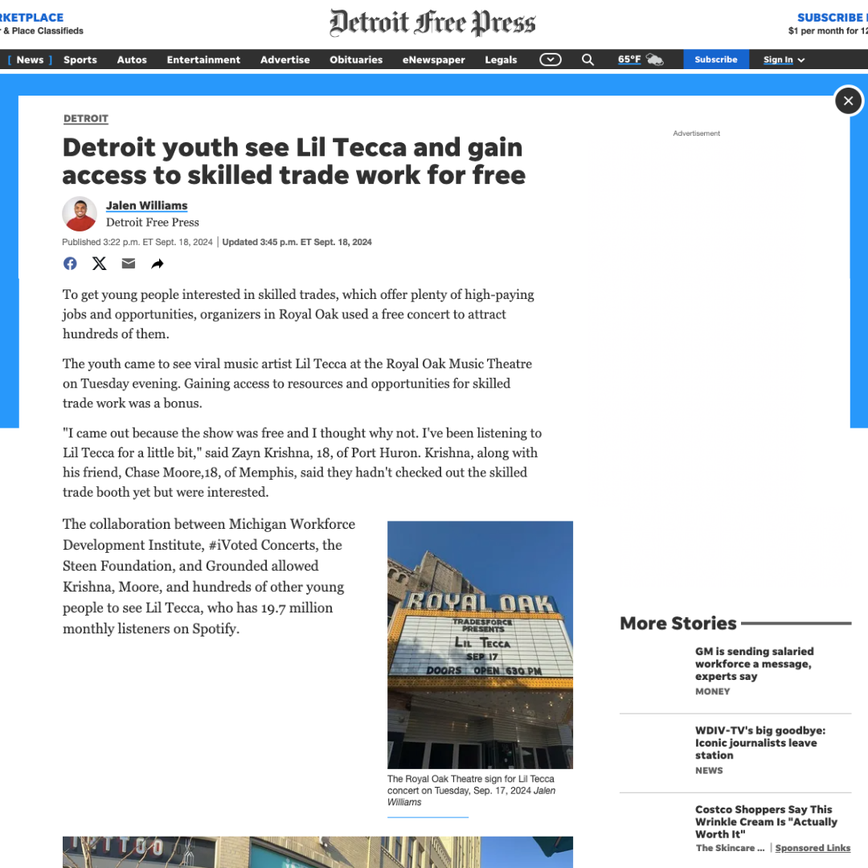Screen dimensions: 868x868
Task: Click the NEWS label under WDIV story
Action: click(709, 771)
